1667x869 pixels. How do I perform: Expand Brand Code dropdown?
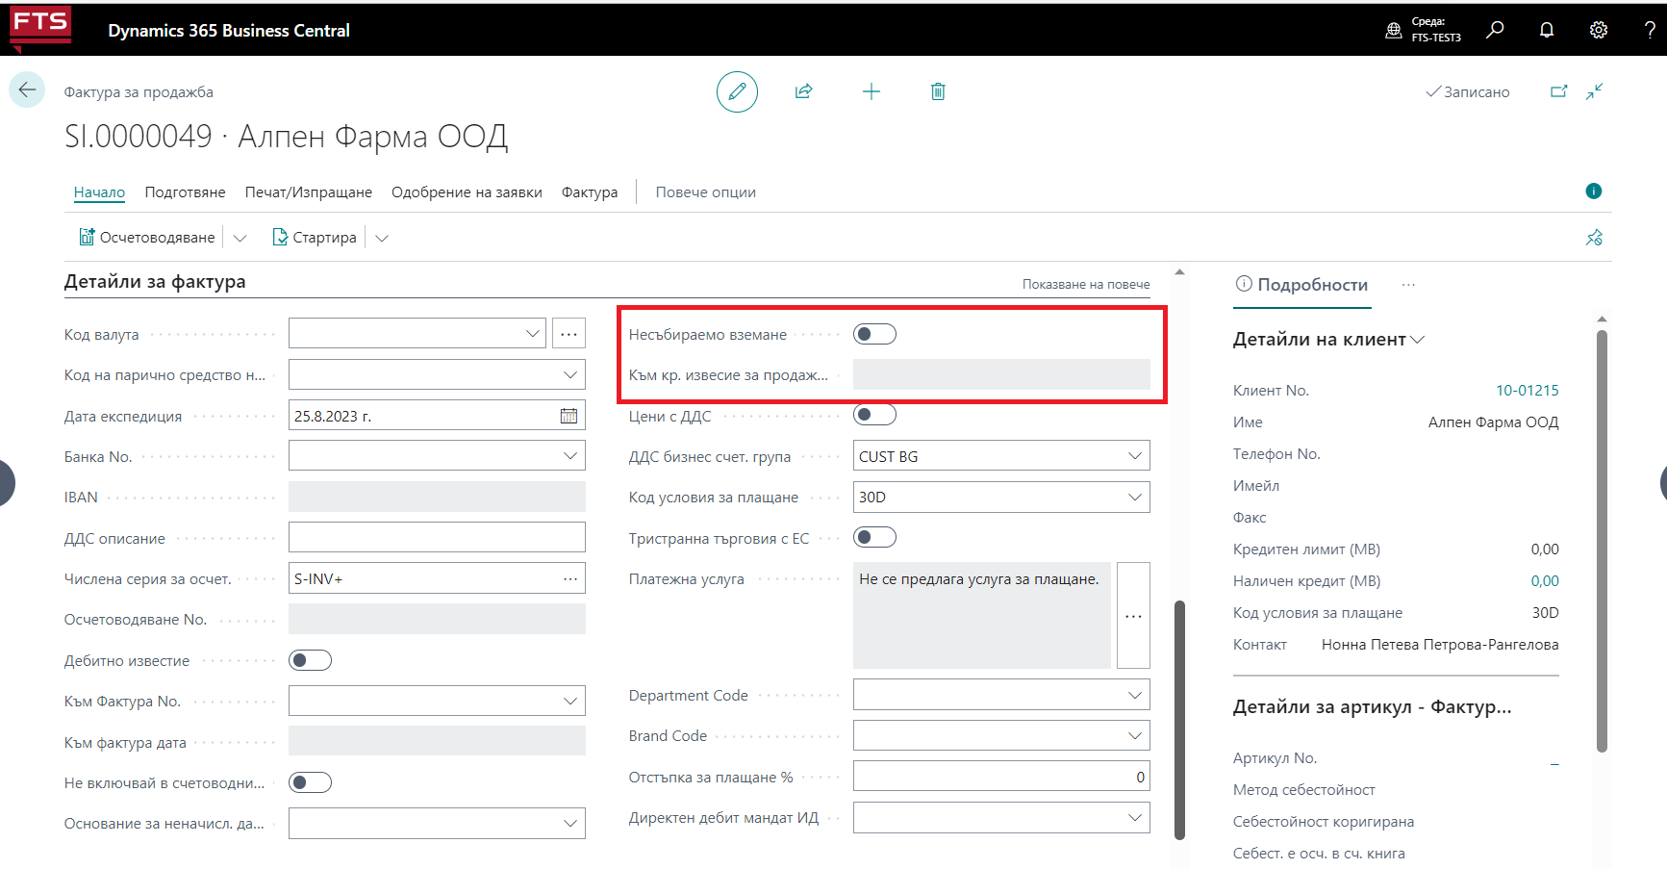point(1135,735)
